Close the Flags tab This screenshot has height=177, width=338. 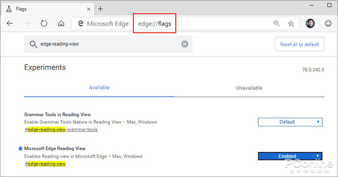(88, 9)
